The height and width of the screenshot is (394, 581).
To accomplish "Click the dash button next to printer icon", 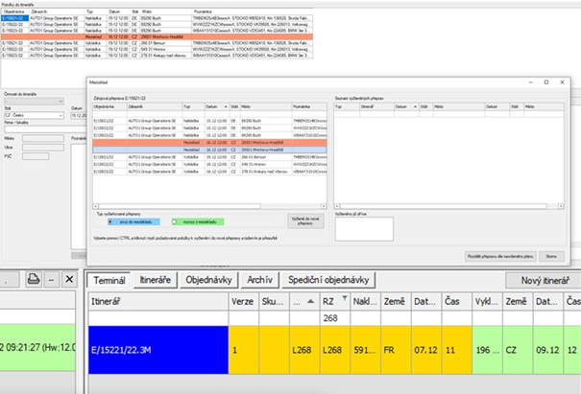I will tap(51, 279).
